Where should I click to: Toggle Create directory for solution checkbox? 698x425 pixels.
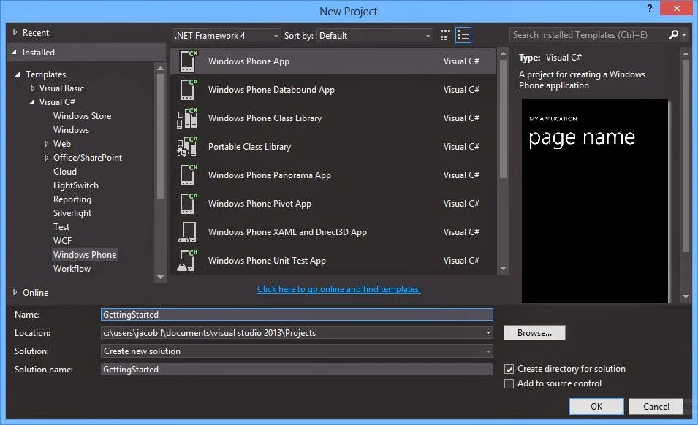(509, 369)
